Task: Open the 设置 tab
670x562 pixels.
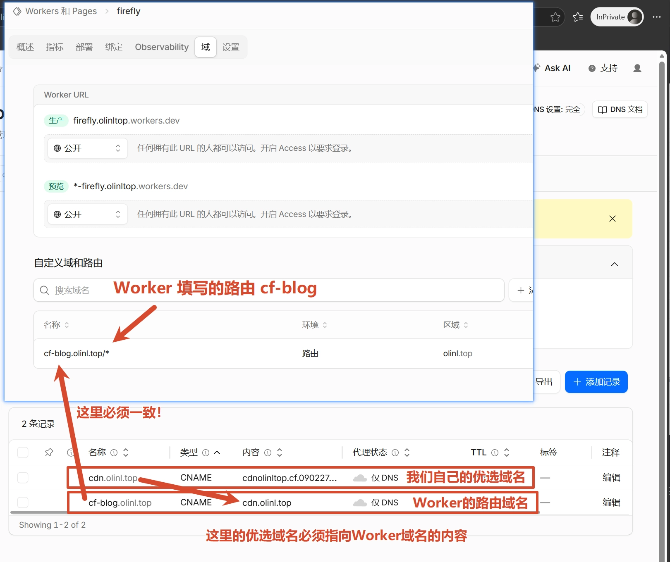Action: [231, 47]
